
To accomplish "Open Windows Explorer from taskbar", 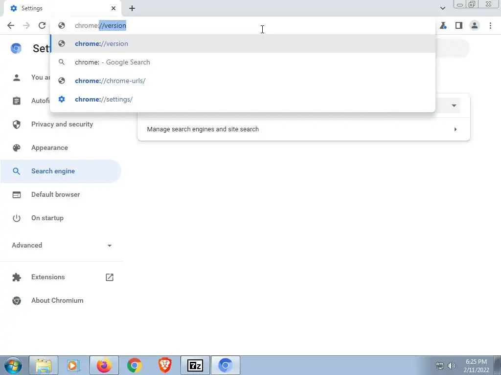I will click(44, 365).
